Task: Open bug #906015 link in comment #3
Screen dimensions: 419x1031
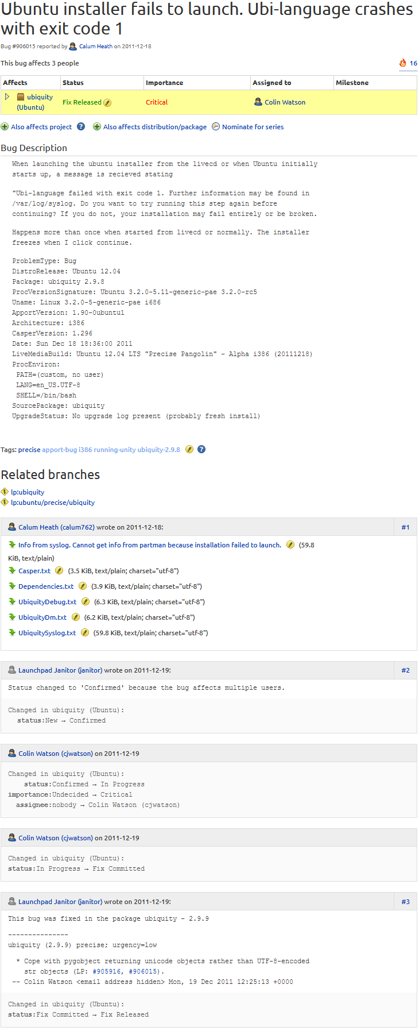Action: (142, 971)
